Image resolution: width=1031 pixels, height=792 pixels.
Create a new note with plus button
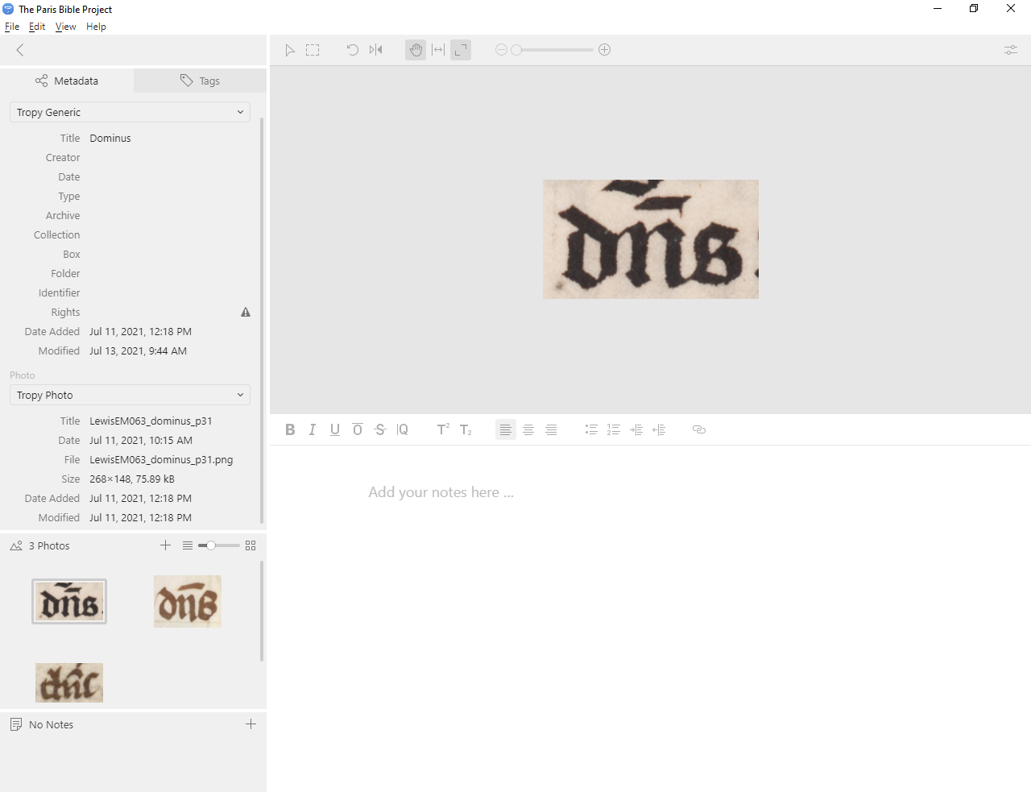(x=251, y=724)
